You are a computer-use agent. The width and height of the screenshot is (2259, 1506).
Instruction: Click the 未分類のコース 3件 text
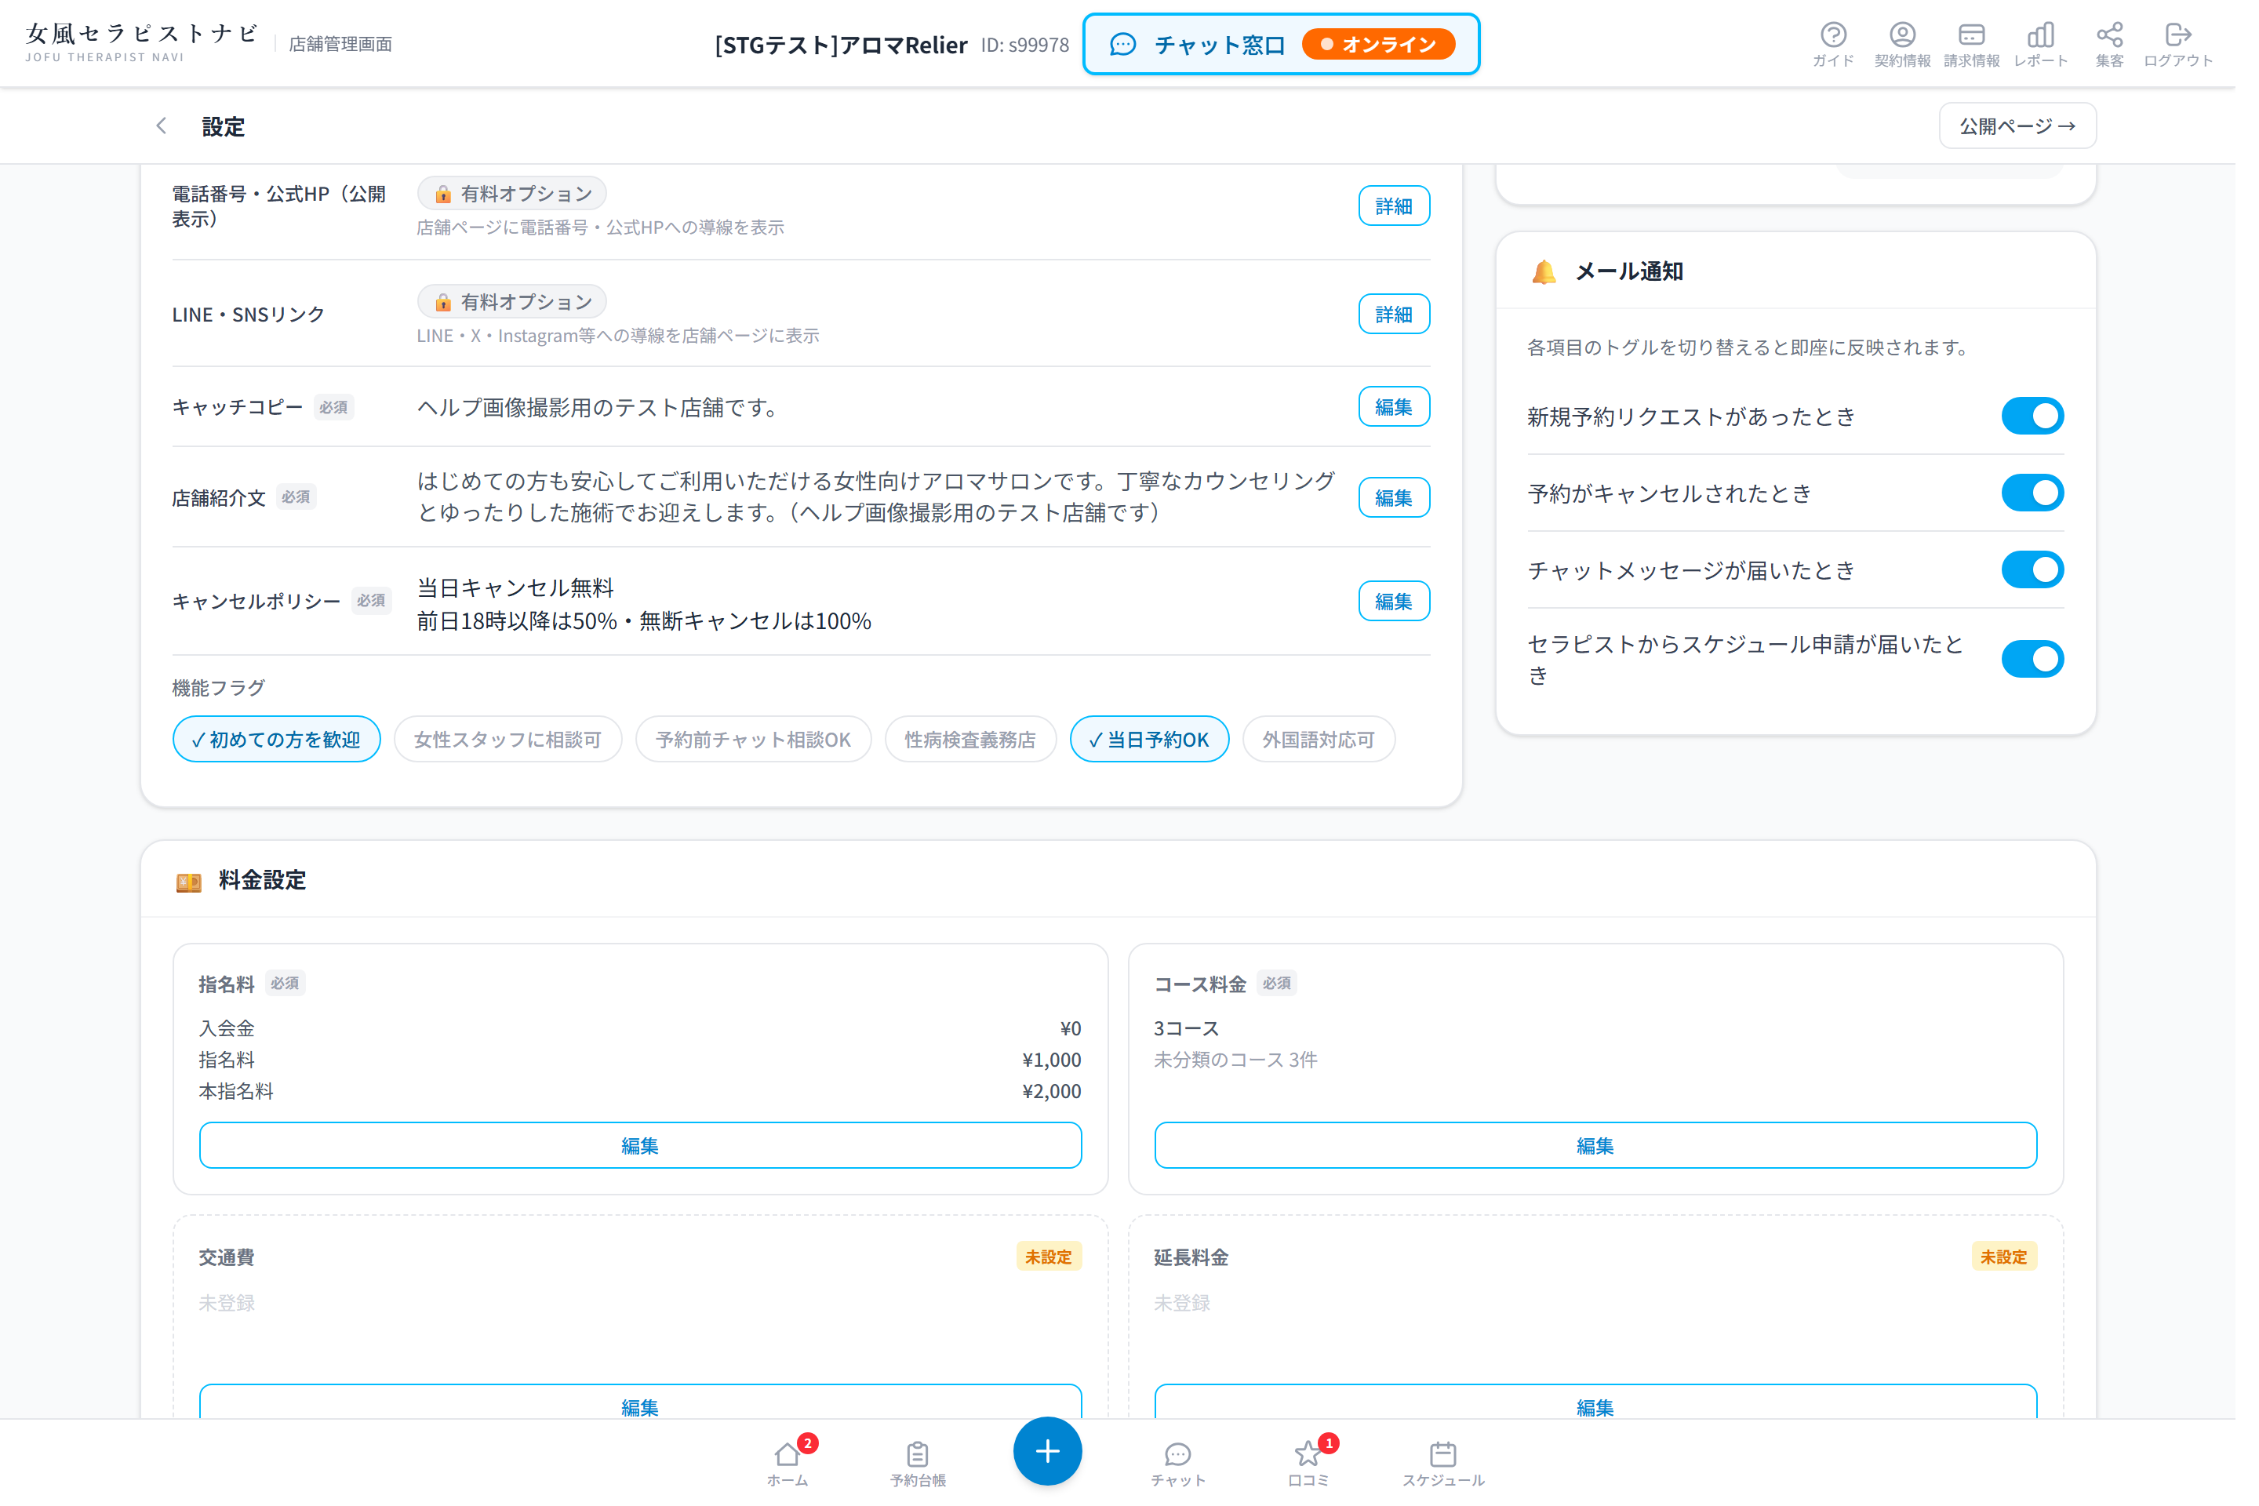pos(1248,1070)
